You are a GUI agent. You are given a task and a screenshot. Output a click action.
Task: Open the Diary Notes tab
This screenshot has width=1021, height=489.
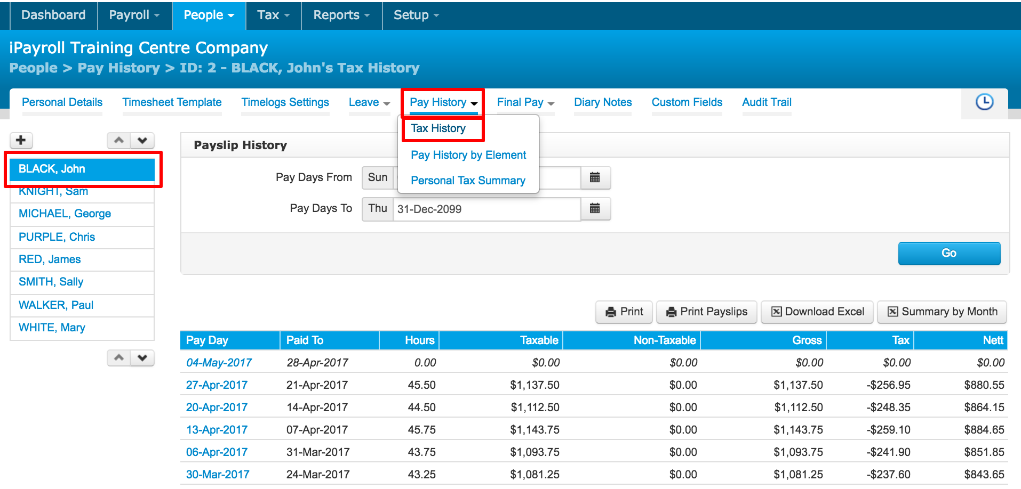(603, 102)
